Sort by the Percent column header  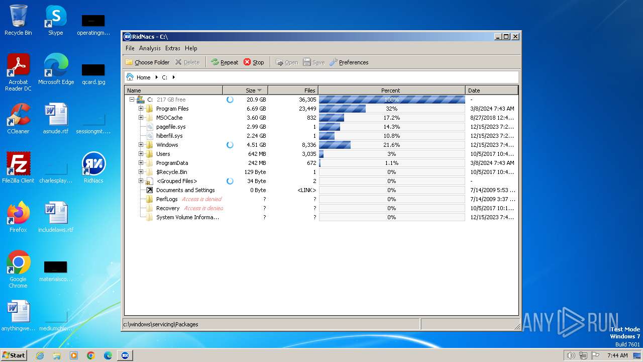click(391, 90)
